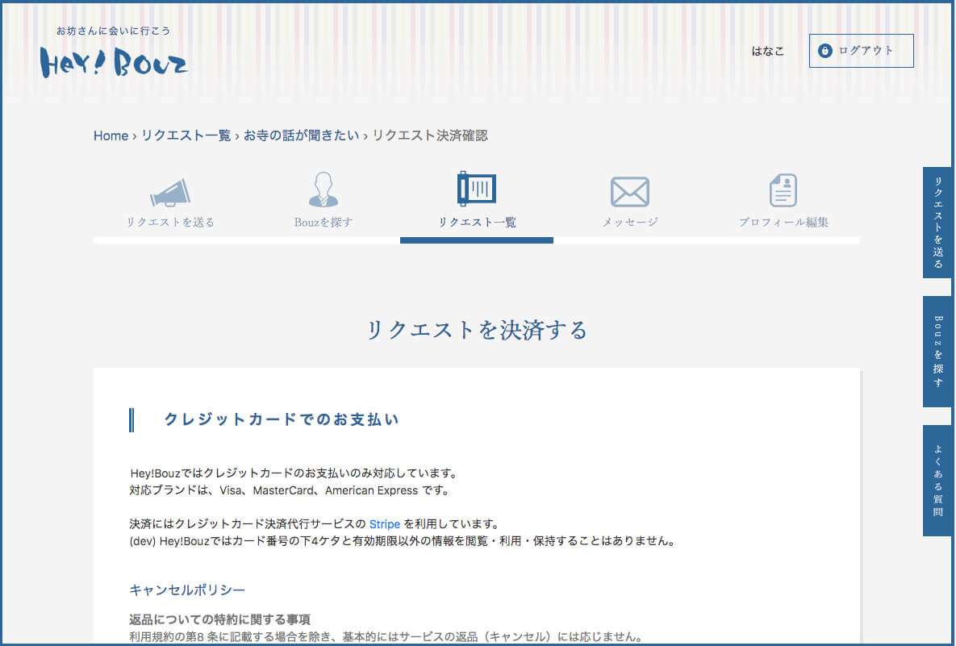Click the scroll icon for request list
Image resolution: width=956 pixels, height=646 pixels.
coord(476,189)
